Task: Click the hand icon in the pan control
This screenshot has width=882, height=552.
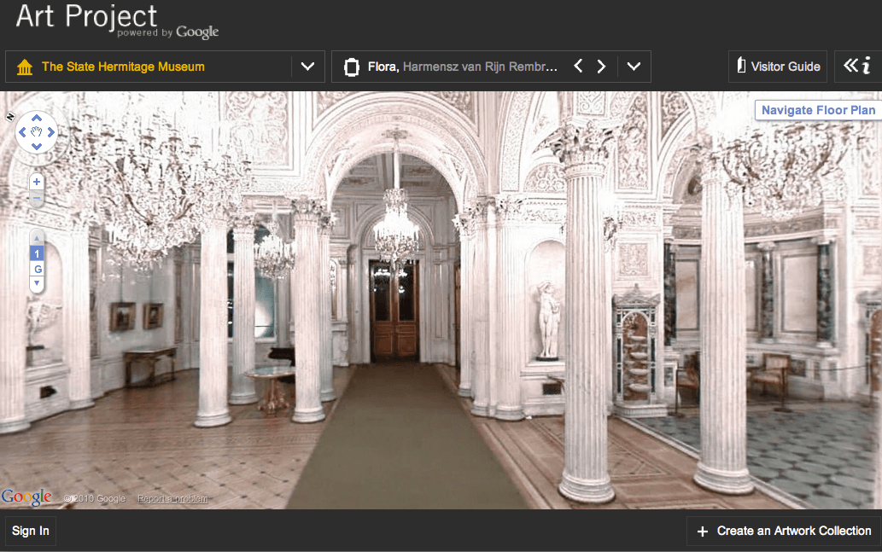Action: [x=37, y=132]
